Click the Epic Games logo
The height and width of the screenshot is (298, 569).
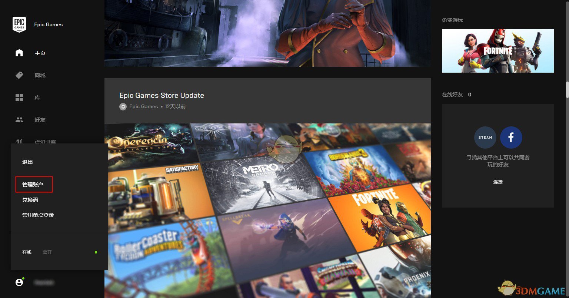pyautogui.click(x=19, y=24)
